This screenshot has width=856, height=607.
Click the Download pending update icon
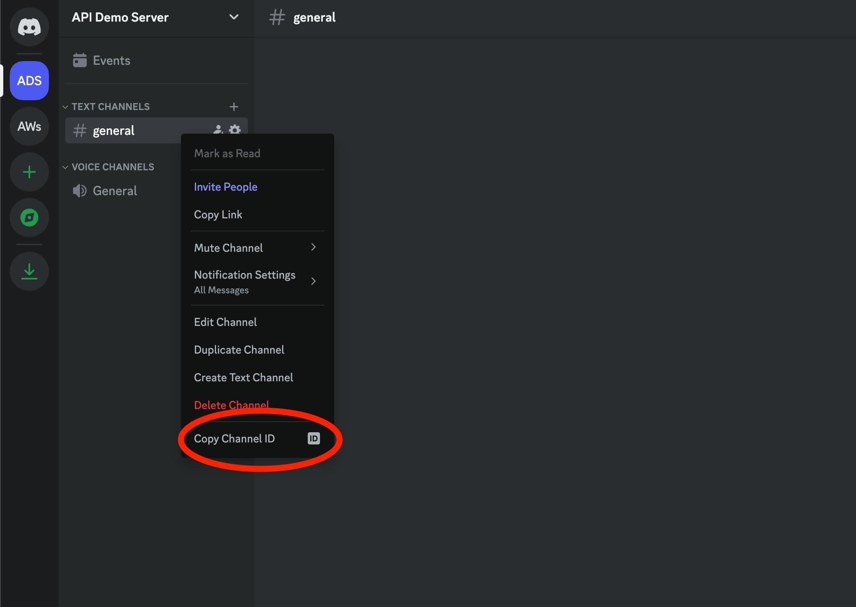point(29,269)
